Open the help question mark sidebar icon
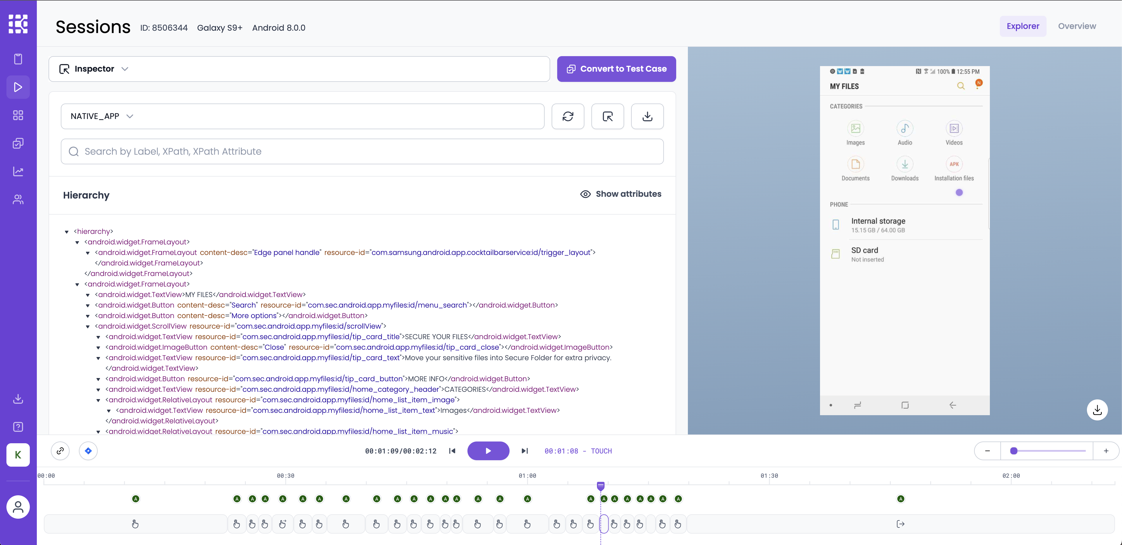1122x545 pixels. pos(18,427)
